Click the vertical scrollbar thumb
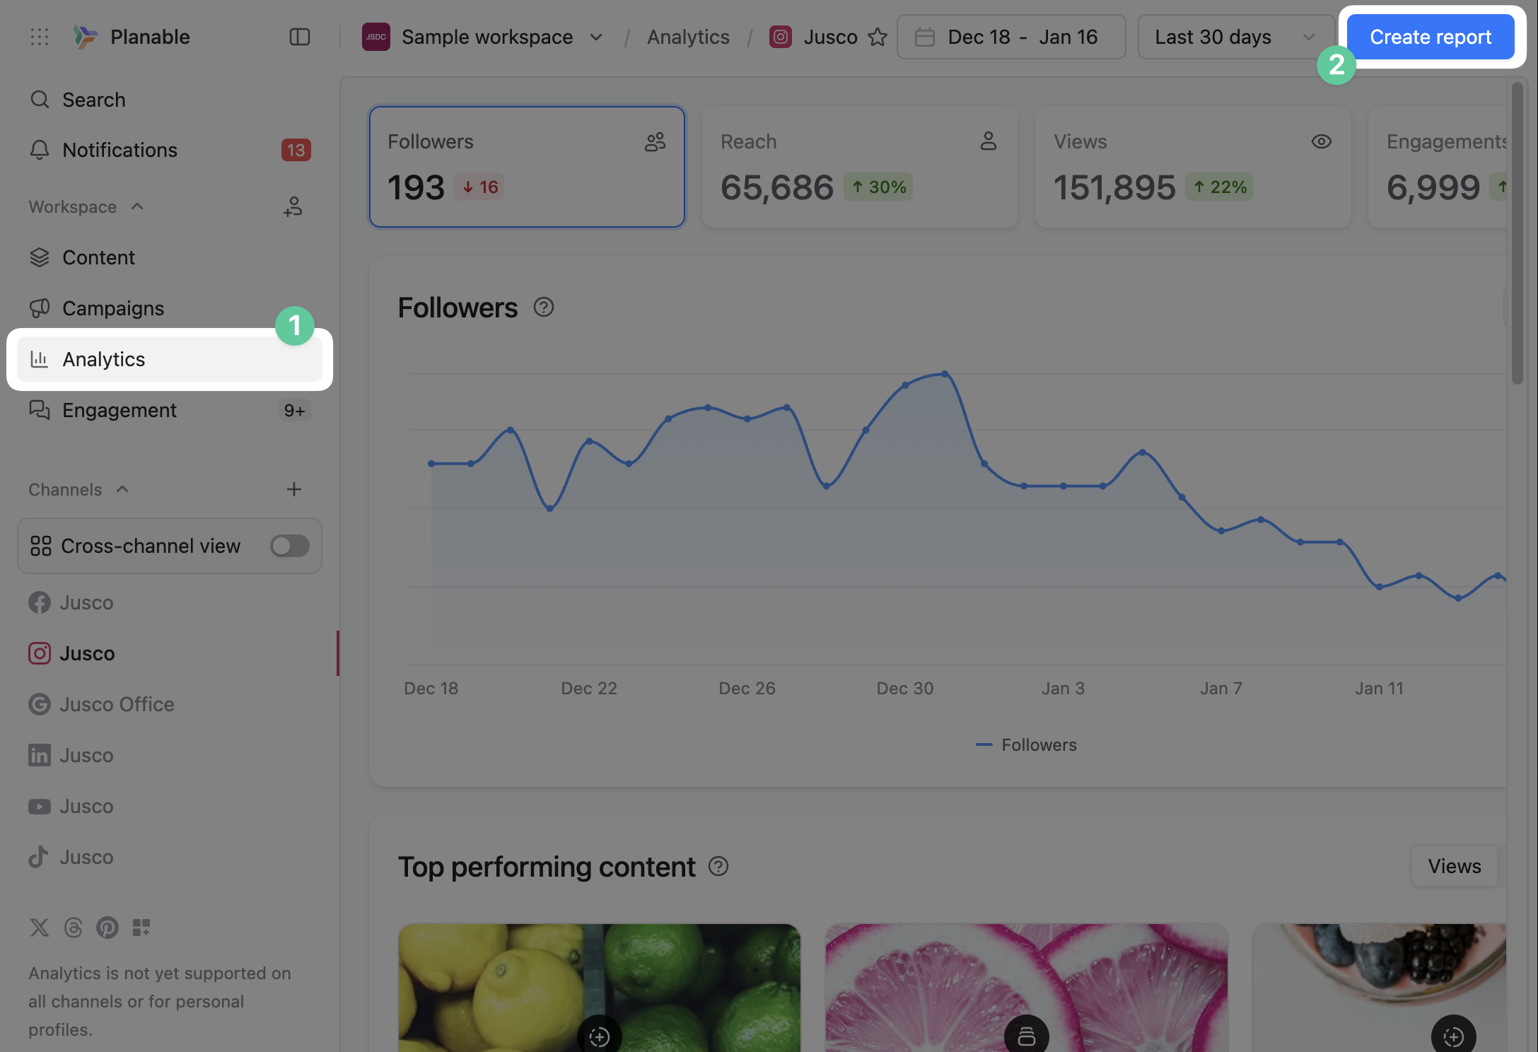The height and width of the screenshot is (1052, 1538). (x=1517, y=233)
